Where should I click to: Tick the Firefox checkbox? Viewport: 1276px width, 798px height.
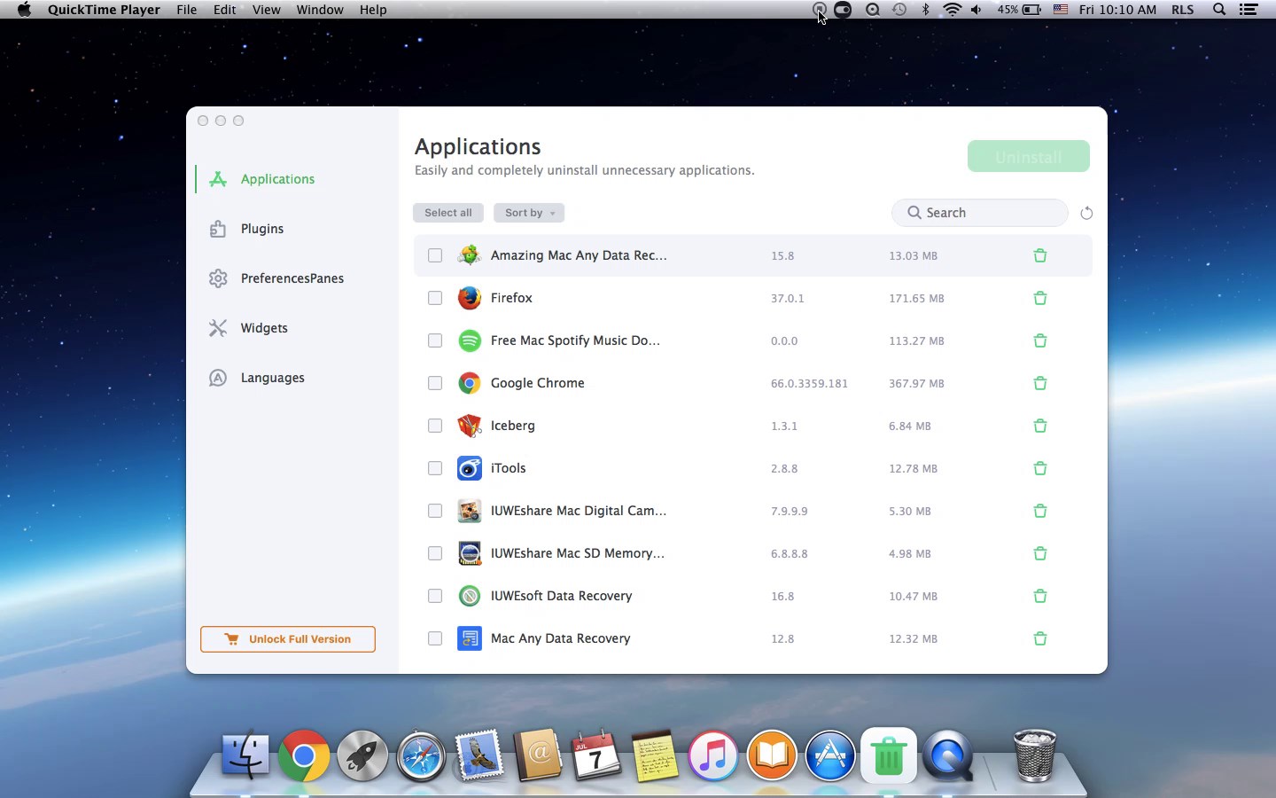pyautogui.click(x=435, y=298)
